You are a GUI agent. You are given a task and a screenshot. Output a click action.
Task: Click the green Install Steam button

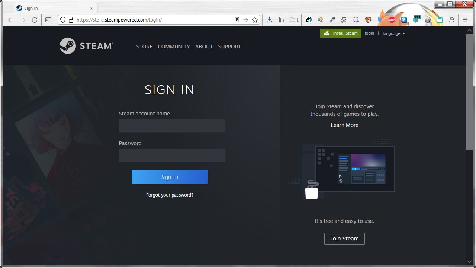point(341,33)
